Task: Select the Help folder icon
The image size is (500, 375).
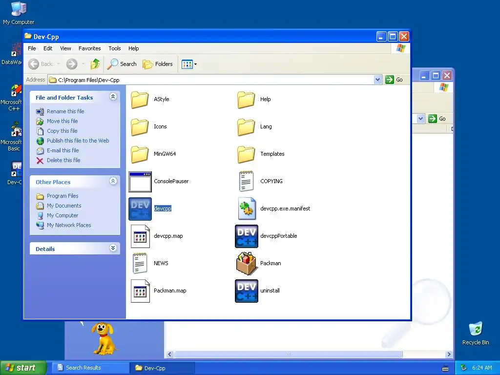Action: point(246,100)
